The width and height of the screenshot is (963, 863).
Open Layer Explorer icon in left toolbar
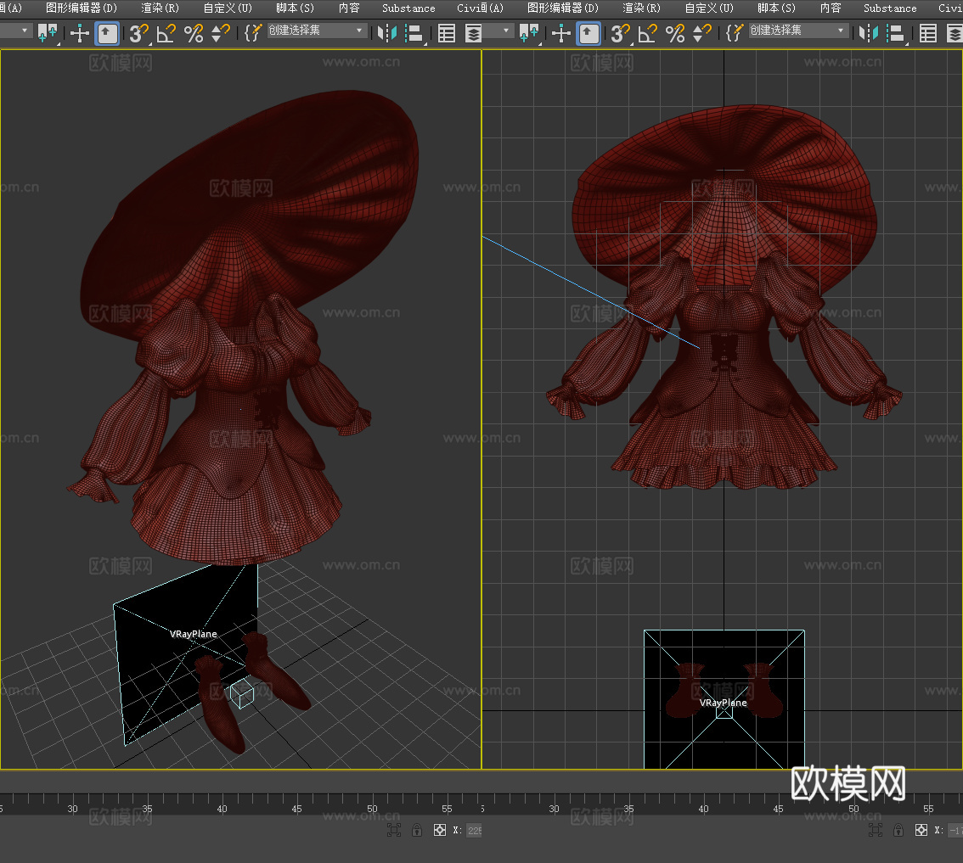(x=473, y=33)
